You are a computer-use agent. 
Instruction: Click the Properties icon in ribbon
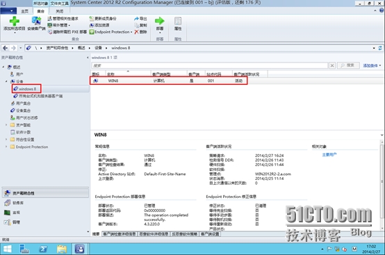[x=178, y=21]
